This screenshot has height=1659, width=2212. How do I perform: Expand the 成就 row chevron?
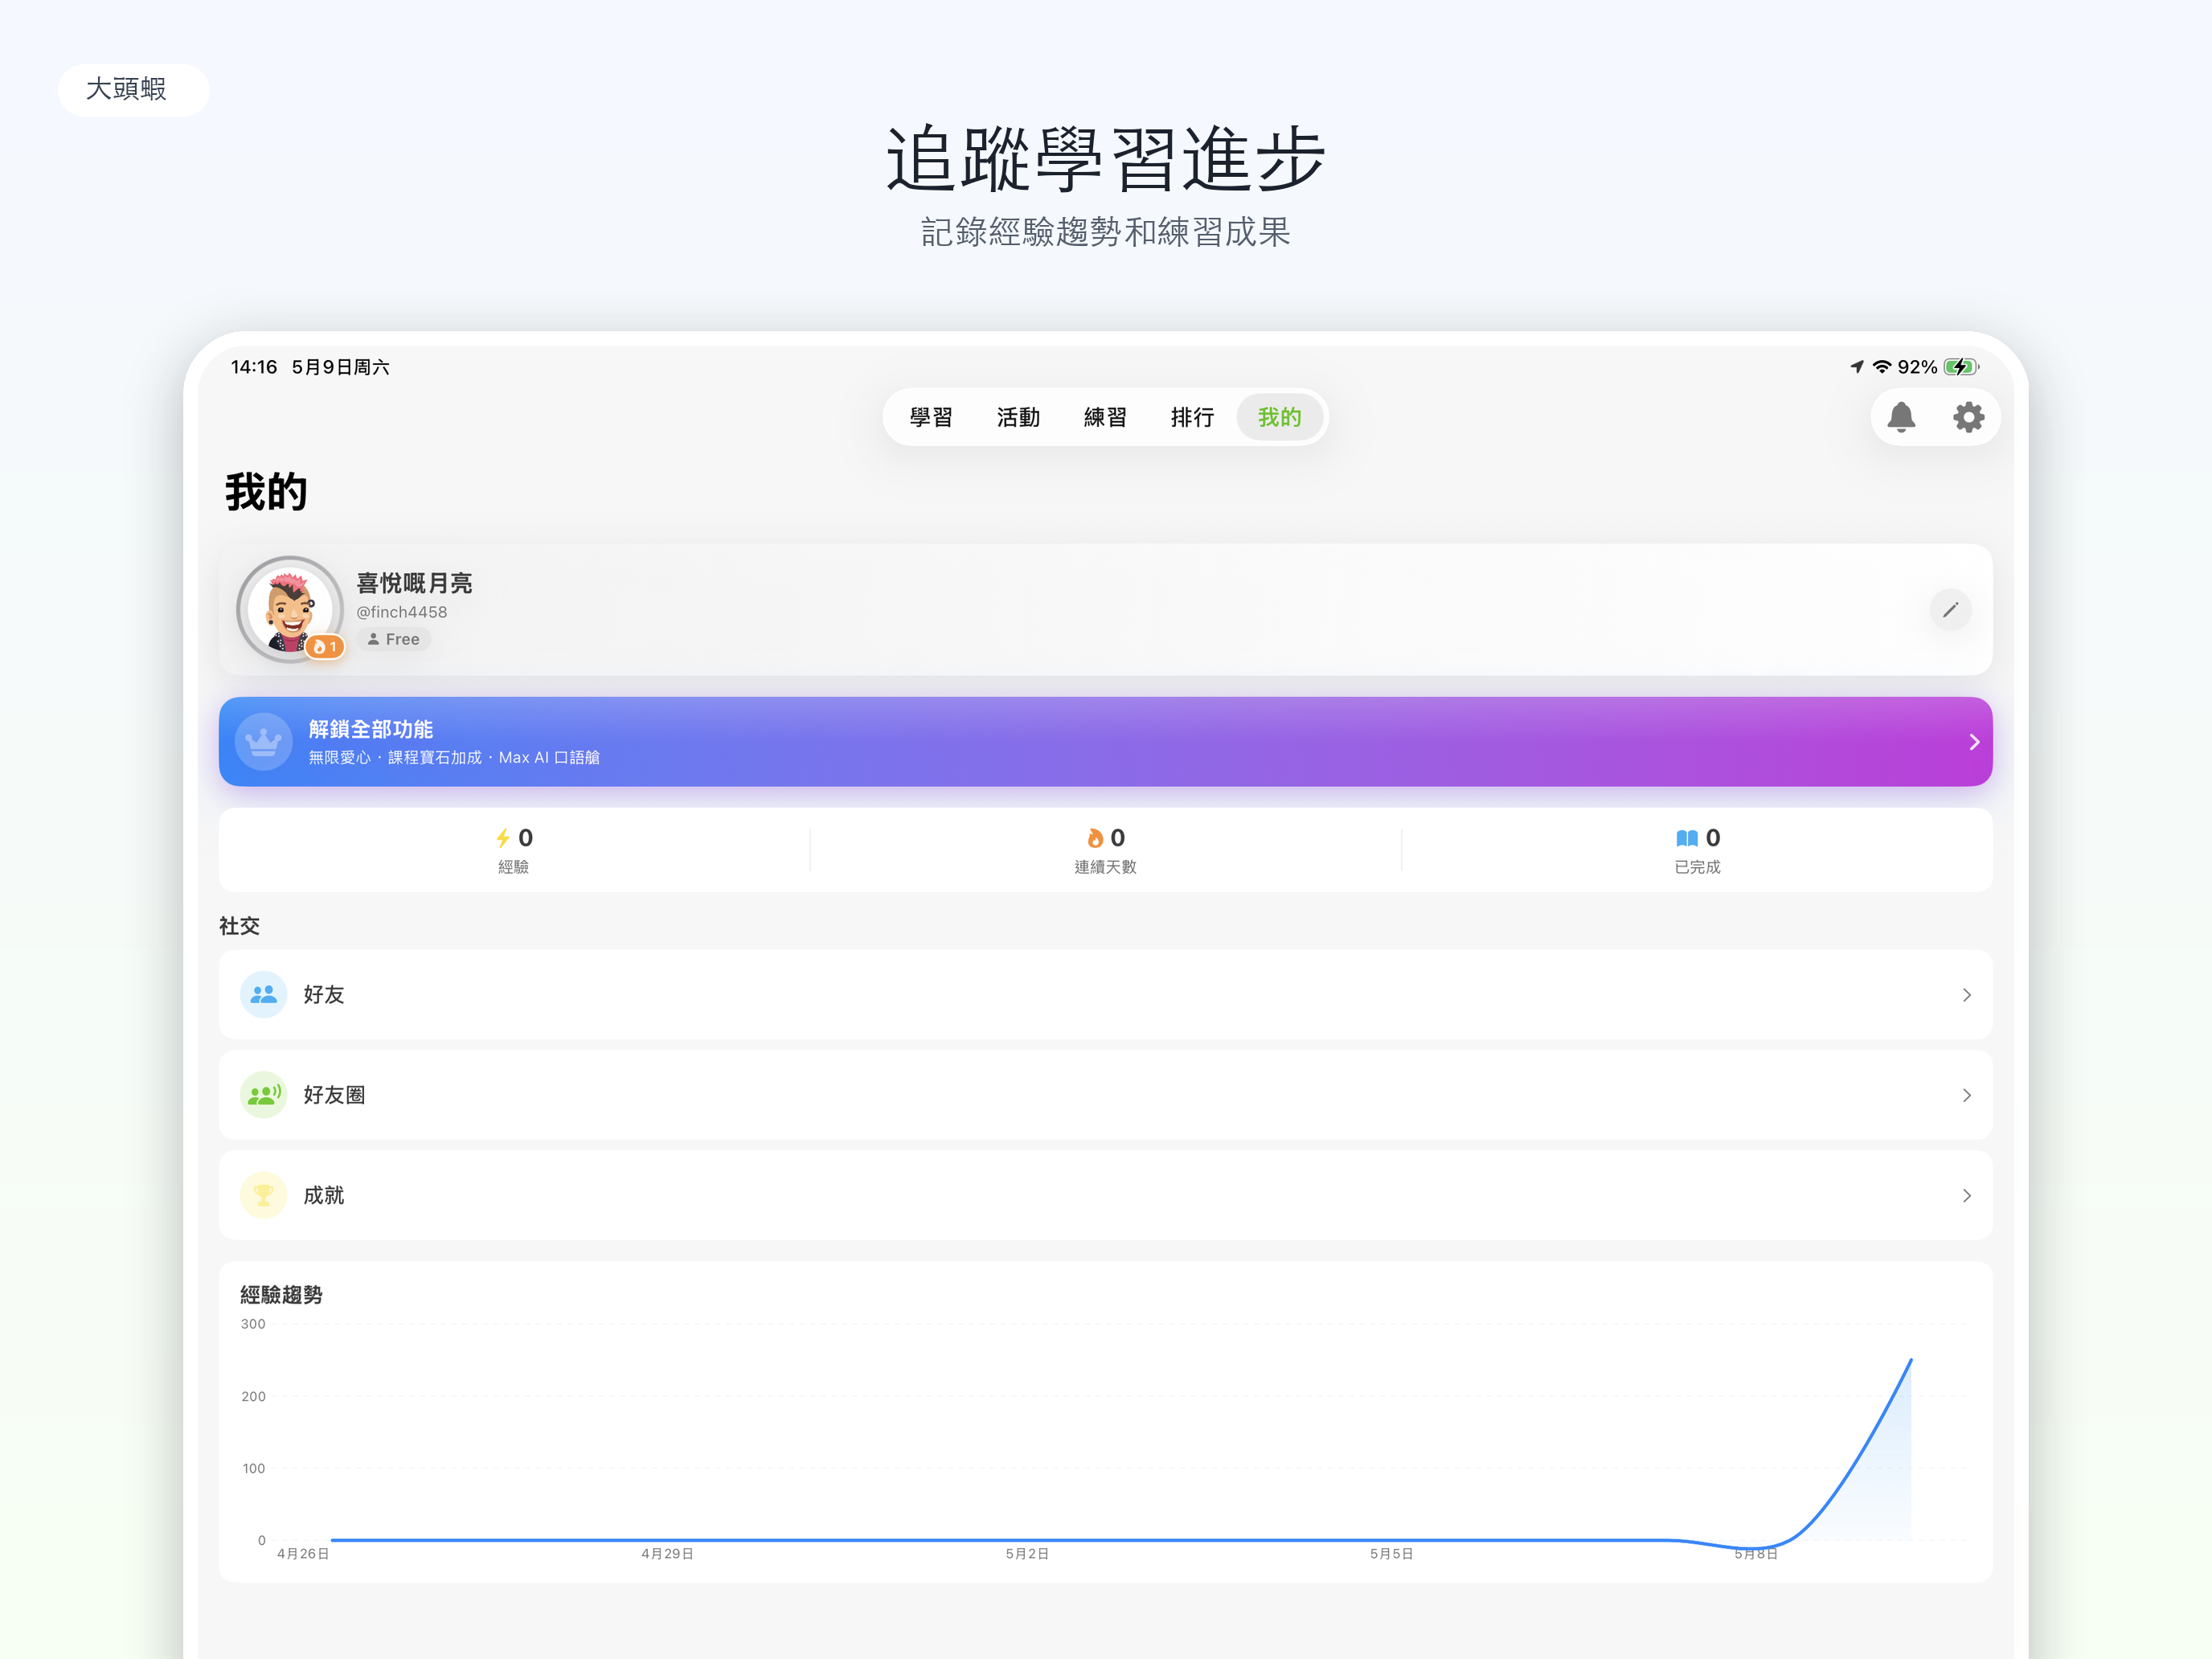point(1966,1196)
